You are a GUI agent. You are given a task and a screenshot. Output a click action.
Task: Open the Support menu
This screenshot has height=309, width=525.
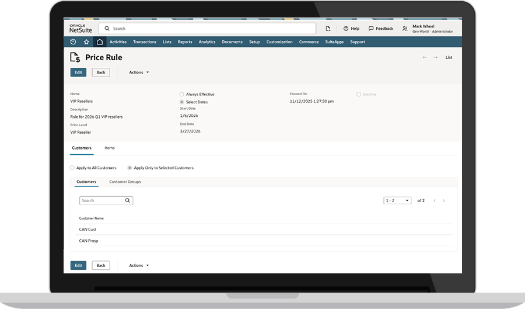(x=358, y=42)
